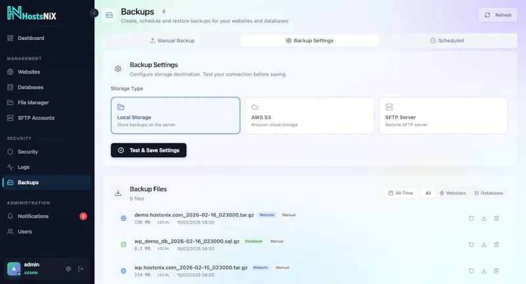Click the SFTP Accounts server icon
526x284 pixels.
click(x=11, y=118)
